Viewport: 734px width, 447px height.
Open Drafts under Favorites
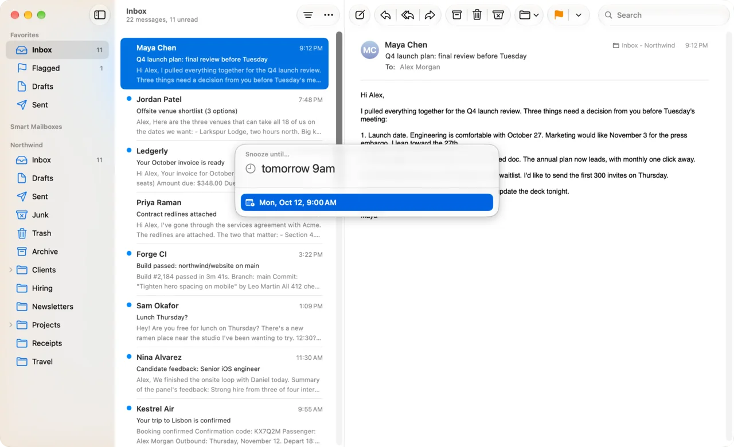pos(57,87)
